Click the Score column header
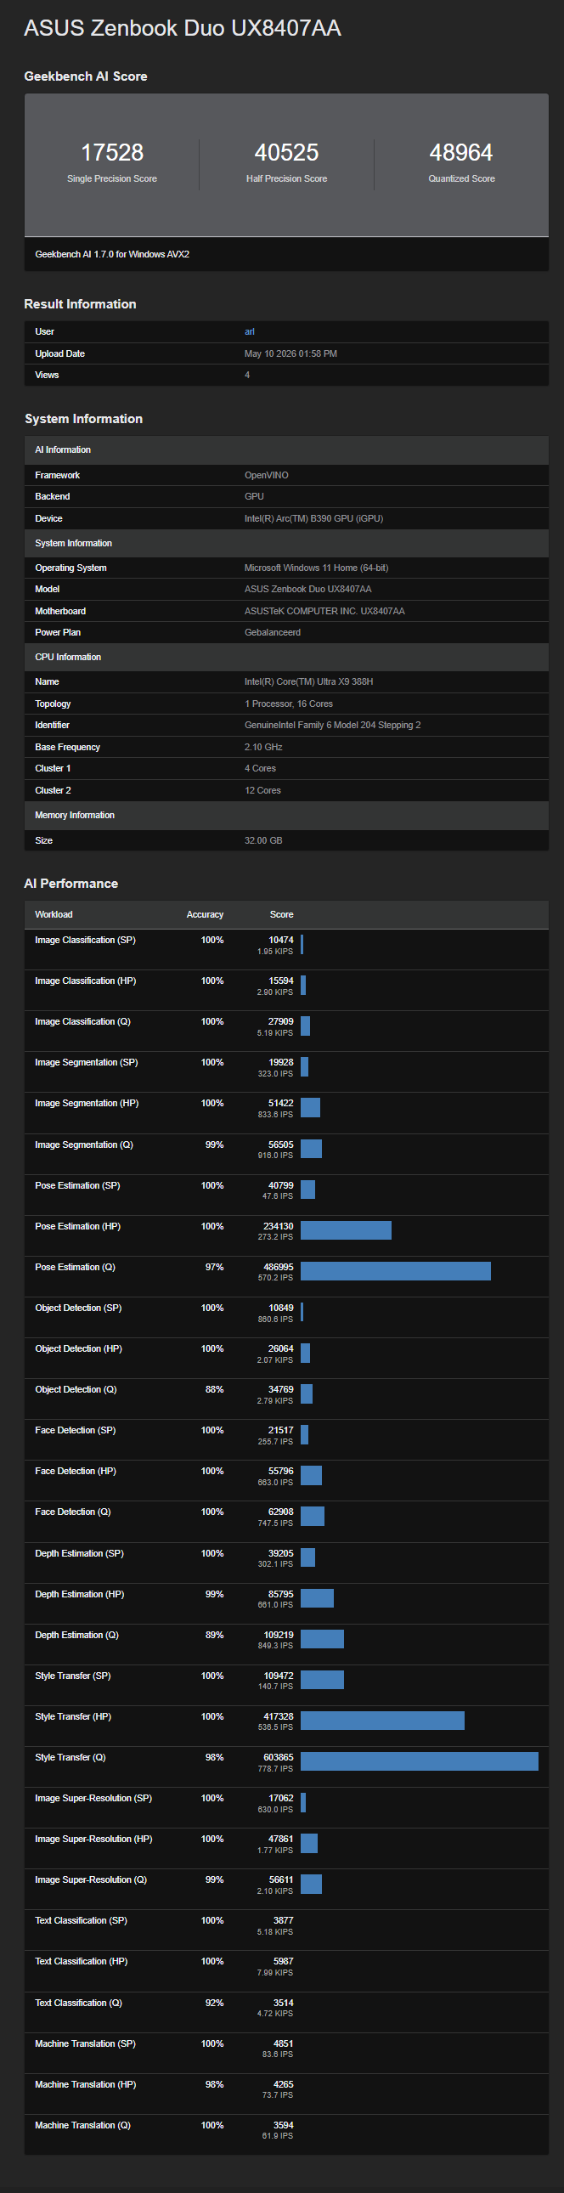This screenshot has width=564, height=2193. click(281, 915)
